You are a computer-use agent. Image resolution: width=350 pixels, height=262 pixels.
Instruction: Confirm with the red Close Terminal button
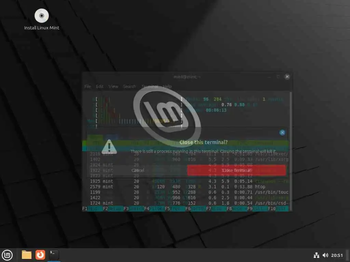click(x=237, y=171)
